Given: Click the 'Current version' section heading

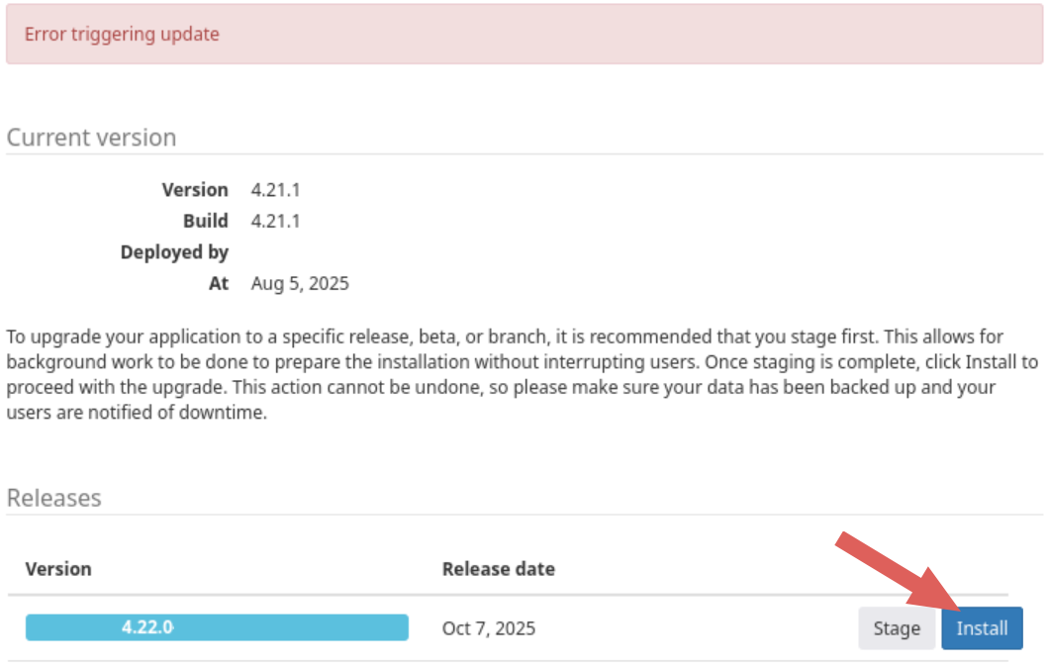Looking at the screenshot, I should click(91, 138).
